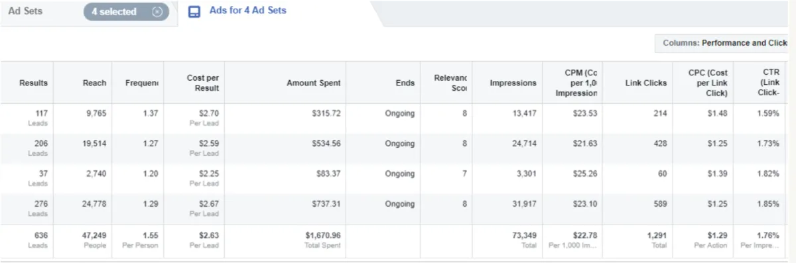Click the Ads for 4 Ad Sets icon

pos(194,12)
